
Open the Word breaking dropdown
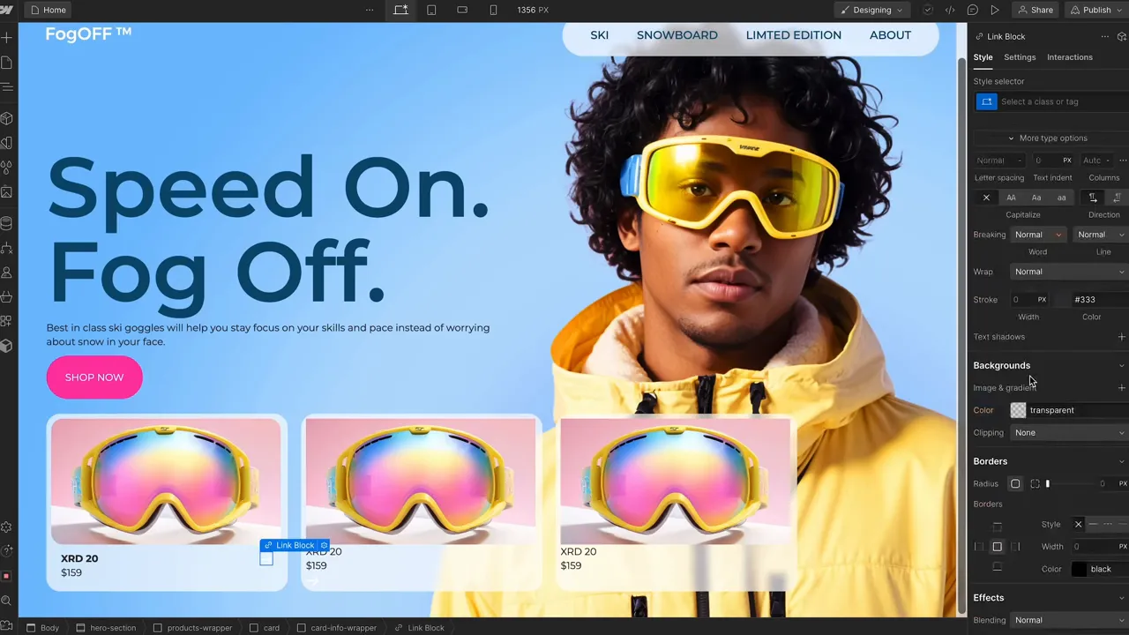click(1037, 235)
